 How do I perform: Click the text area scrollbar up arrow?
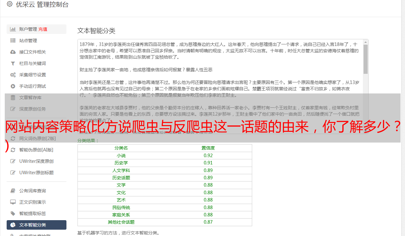[365, 42]
